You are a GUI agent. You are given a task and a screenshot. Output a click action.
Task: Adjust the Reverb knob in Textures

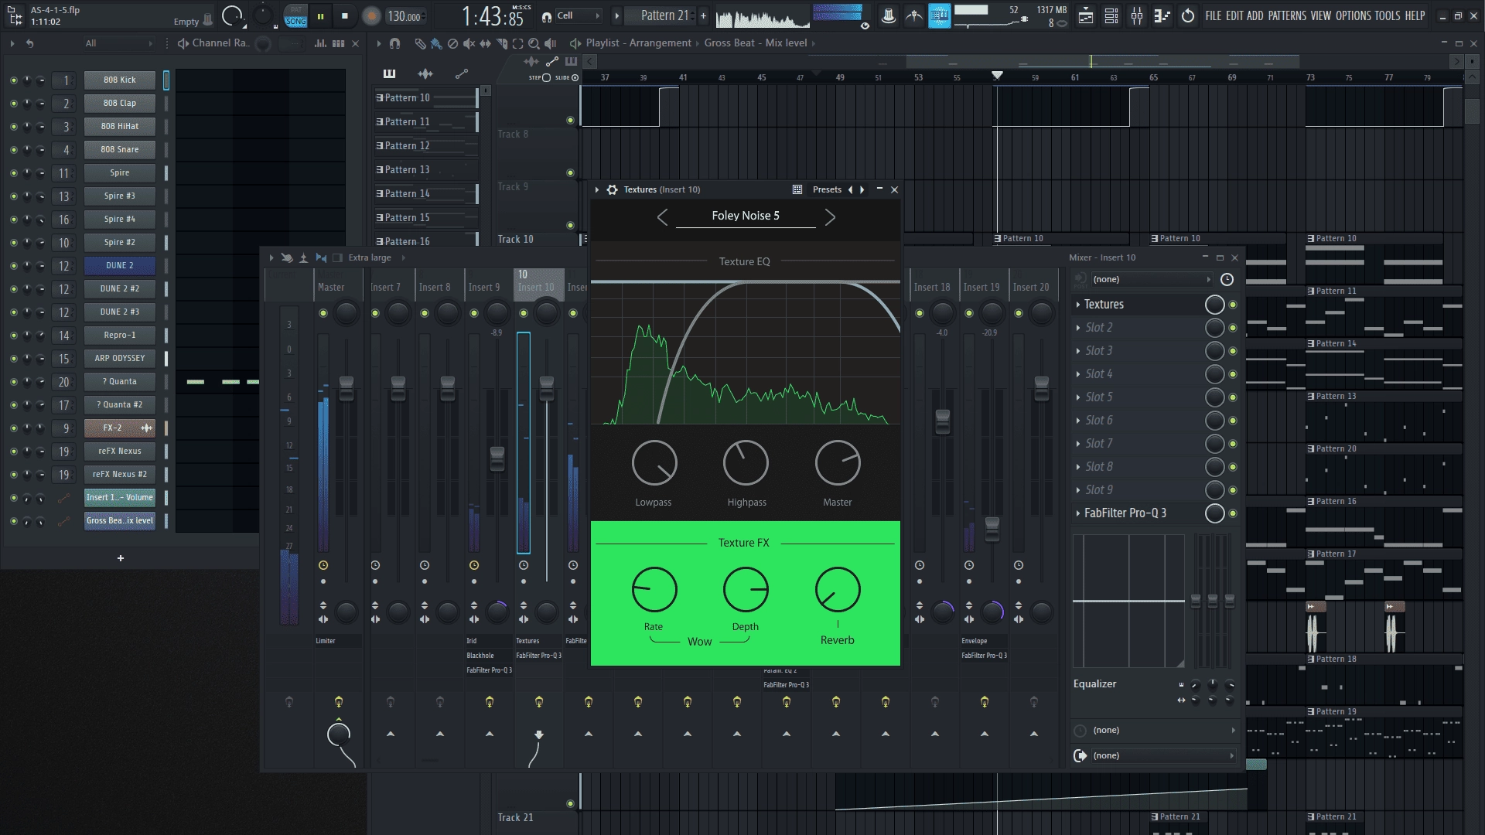(838, 590)
